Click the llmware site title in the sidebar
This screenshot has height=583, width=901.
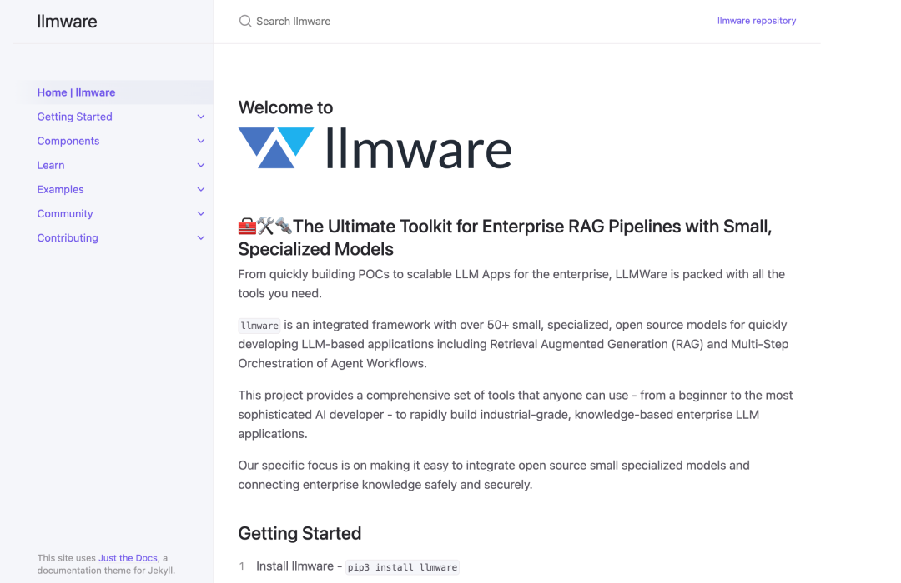(x=68, y=22)
